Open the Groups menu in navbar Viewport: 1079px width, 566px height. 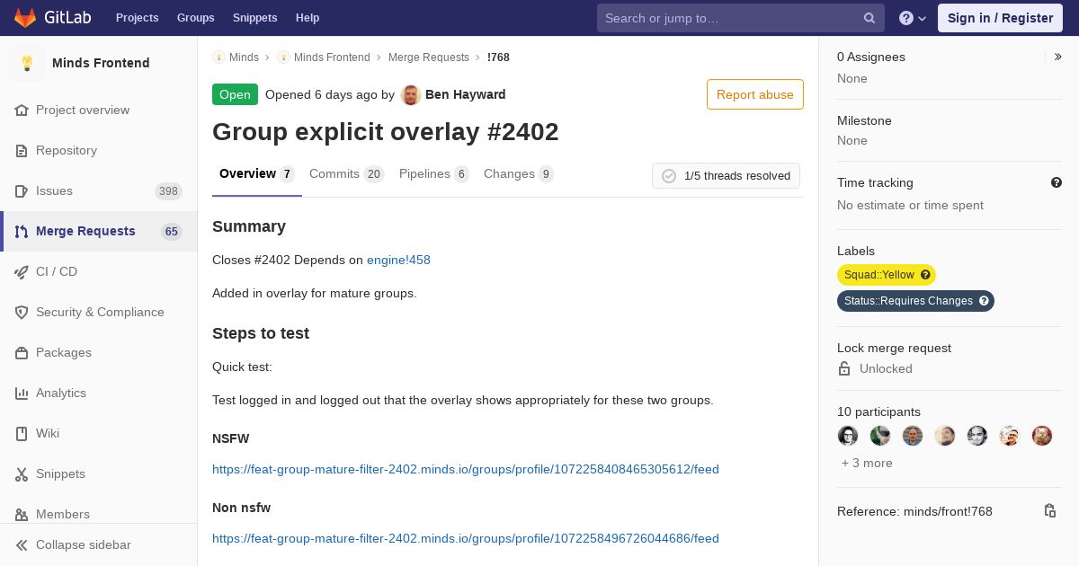[196, 18]
